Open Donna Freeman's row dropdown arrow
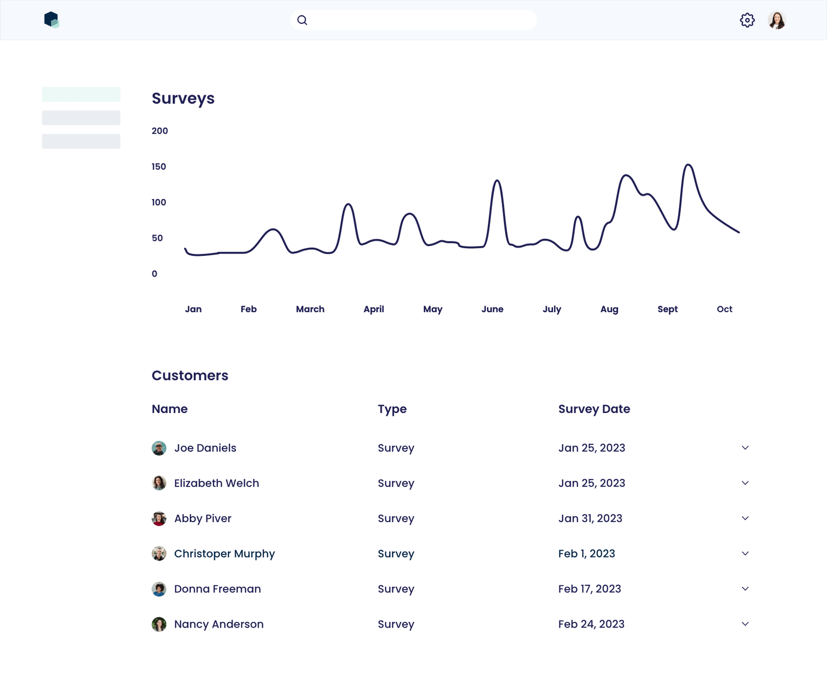The width and height of the screenshot is (827, 686). 745,588
